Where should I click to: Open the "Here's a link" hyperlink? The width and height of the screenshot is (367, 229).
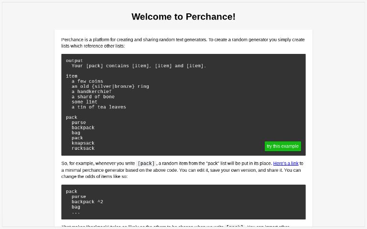pos(286,164)
